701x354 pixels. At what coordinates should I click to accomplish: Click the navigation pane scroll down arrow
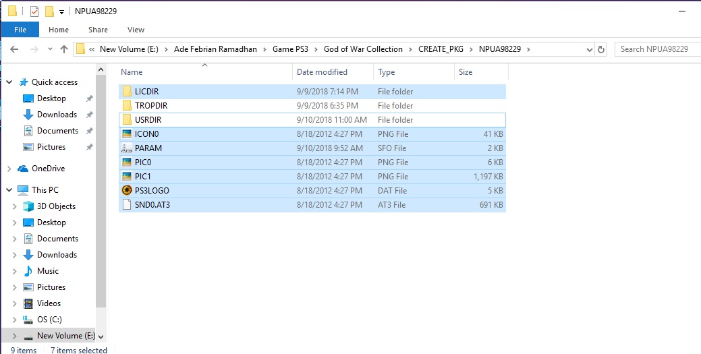point(101,336)
